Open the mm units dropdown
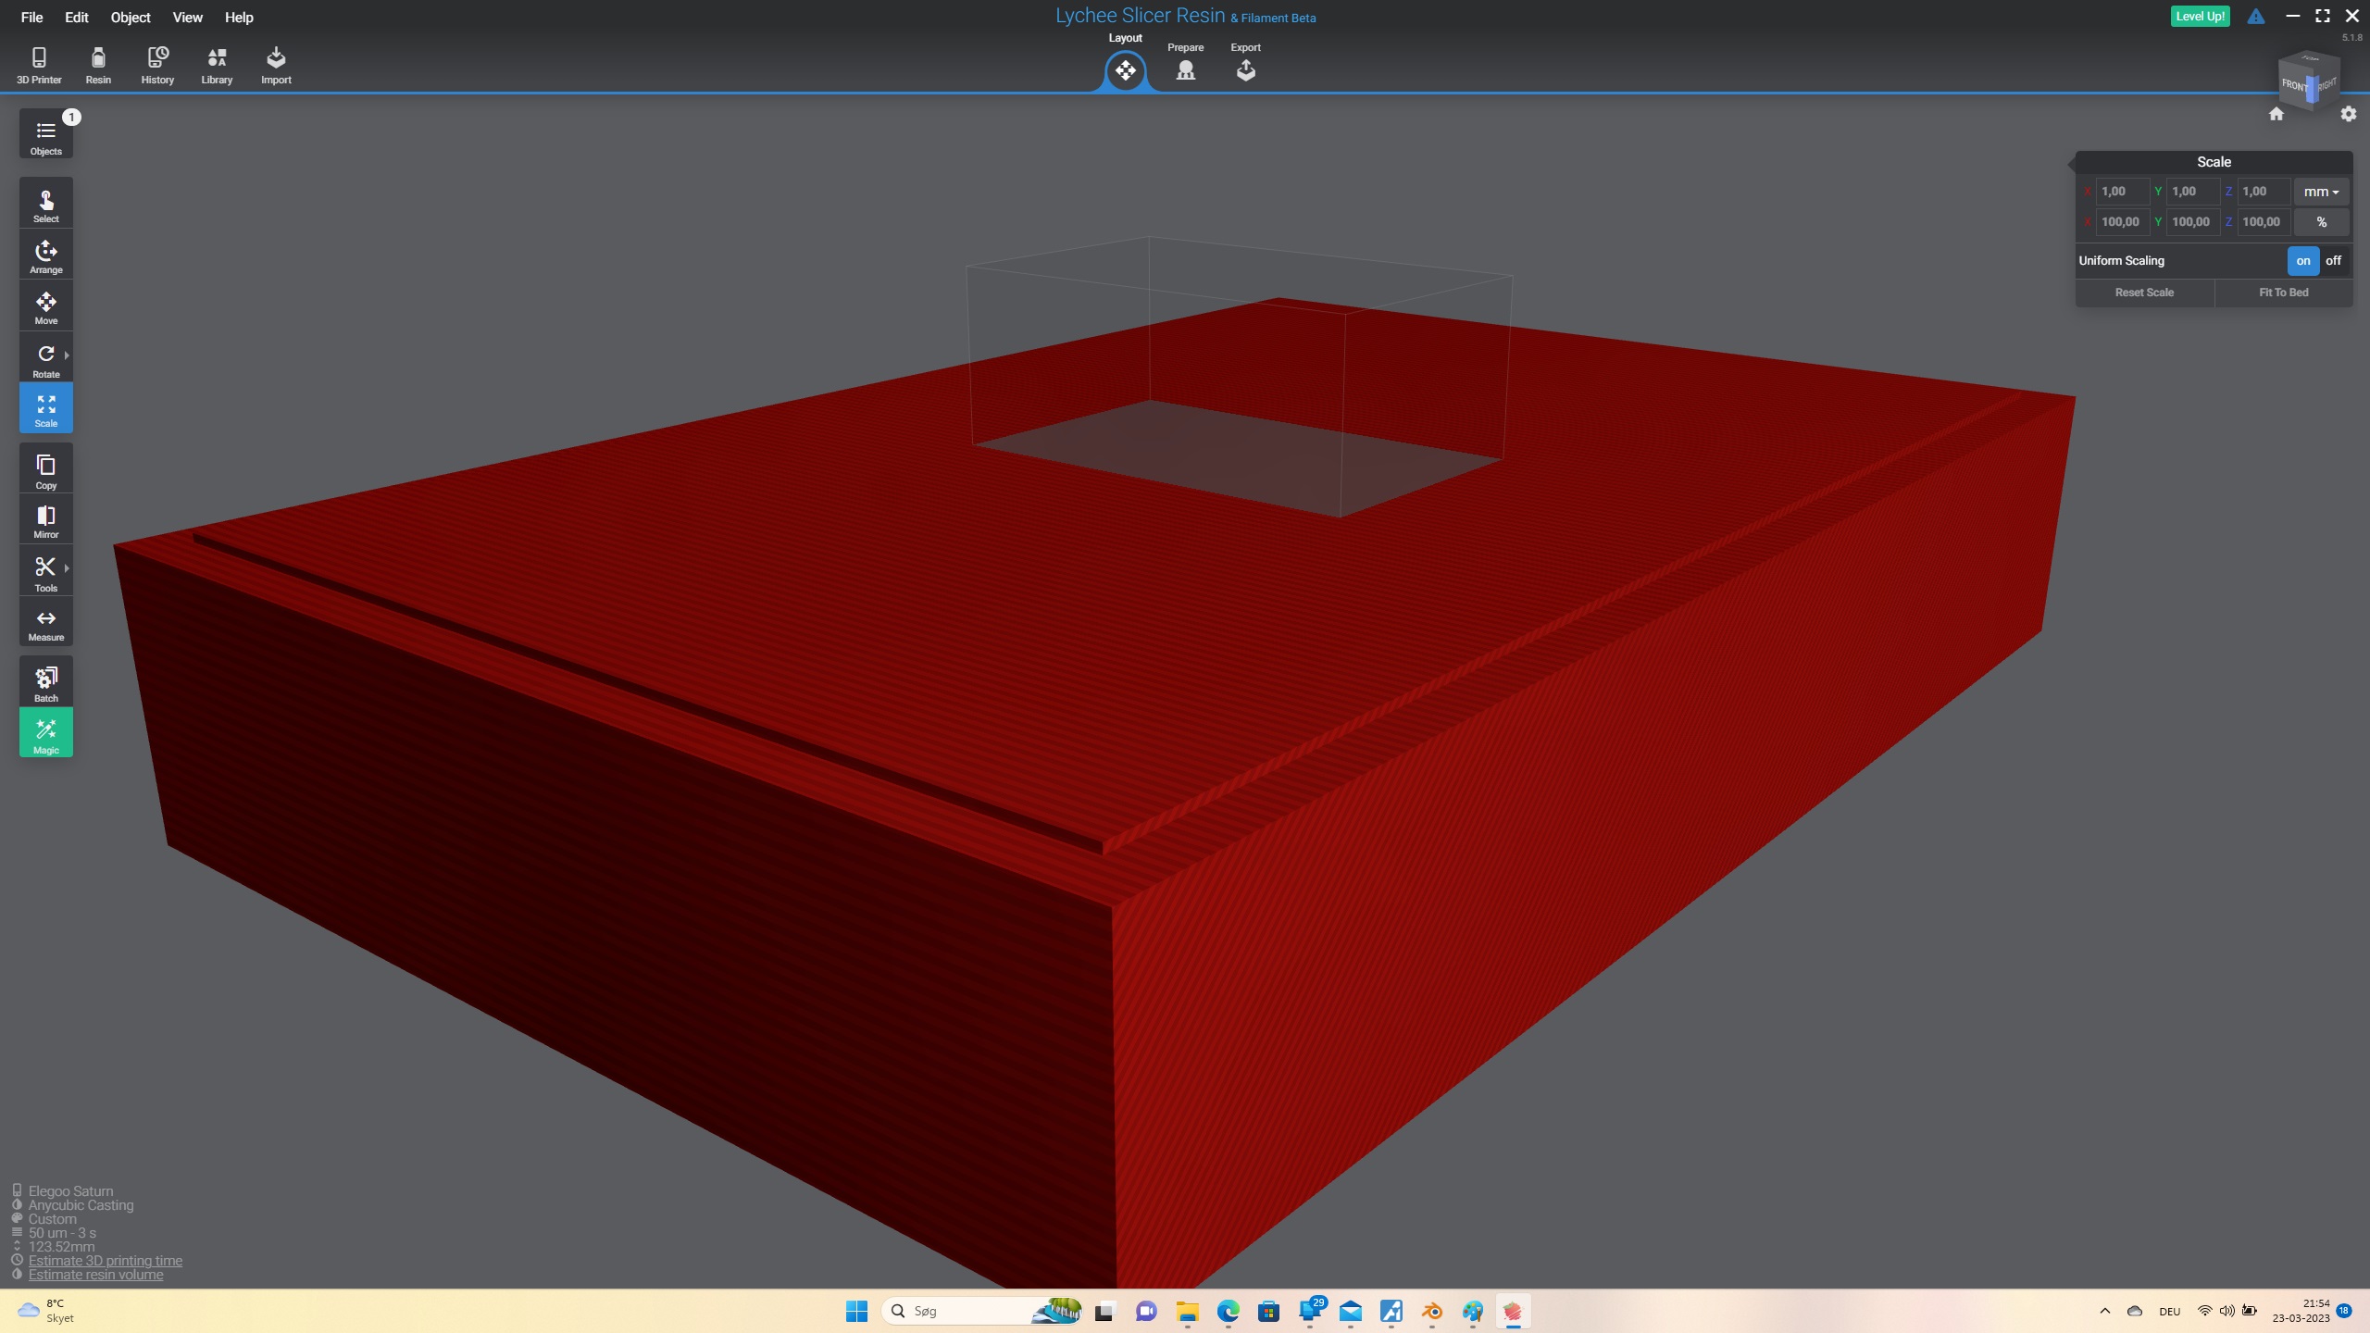This screenshot has height=1333, width=2370. (2321, 192)
